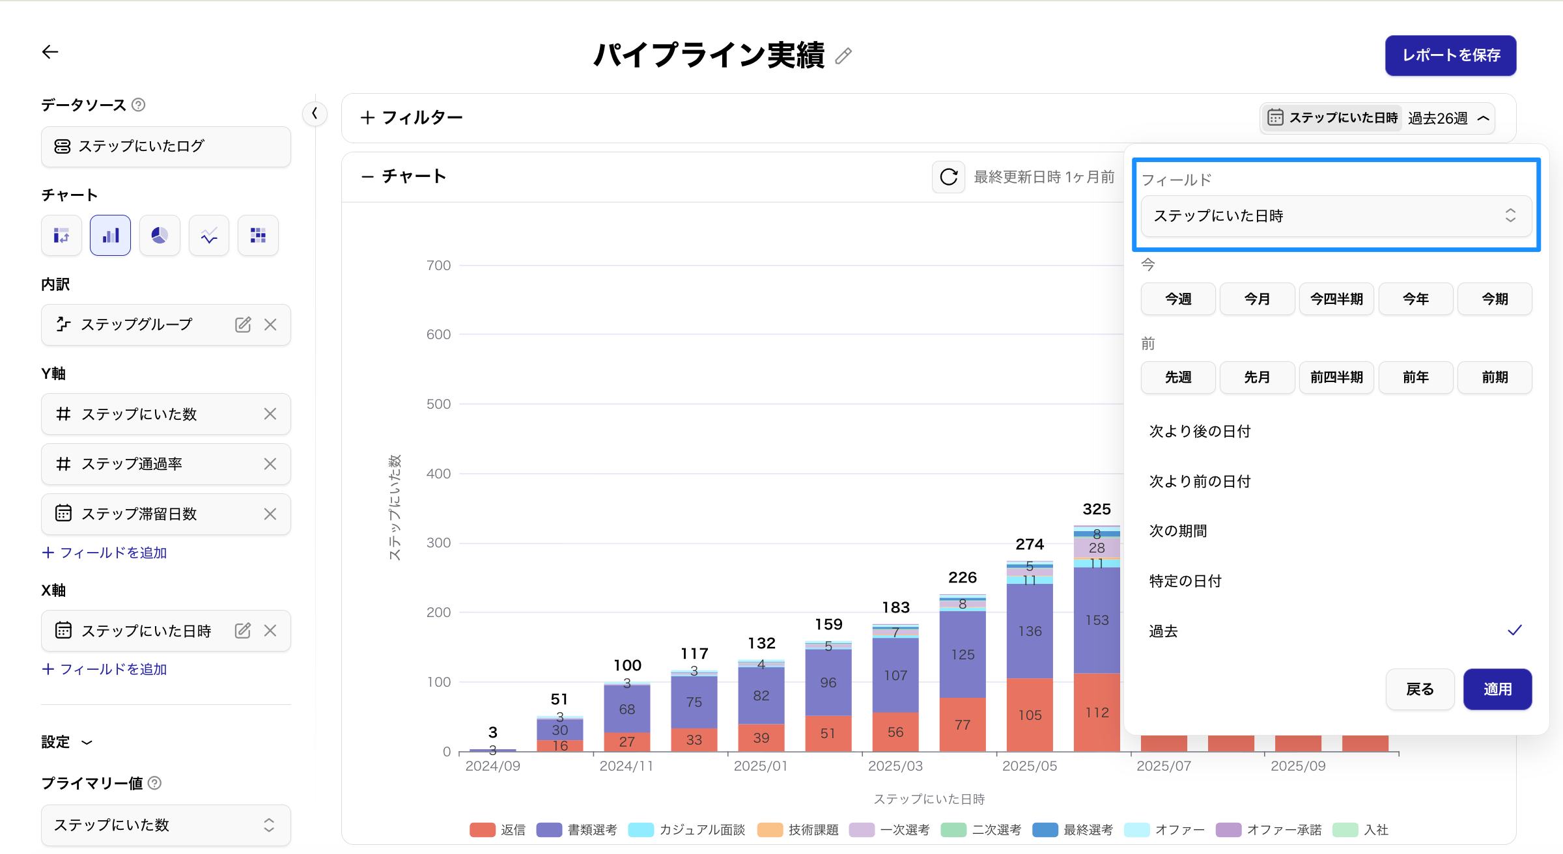
Task: Collapse the left sidebar panel
Action: 315,114
